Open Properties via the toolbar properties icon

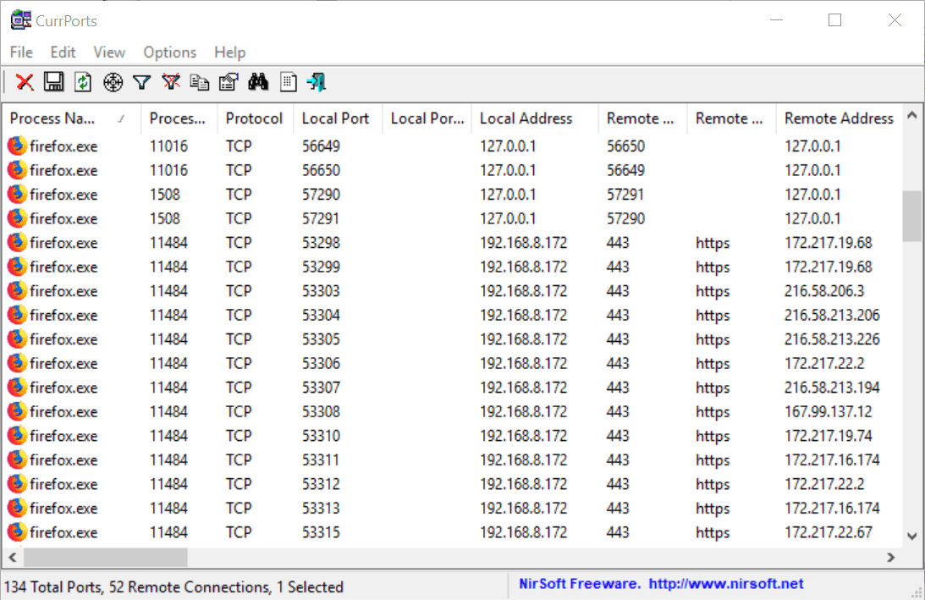[228, 82]
